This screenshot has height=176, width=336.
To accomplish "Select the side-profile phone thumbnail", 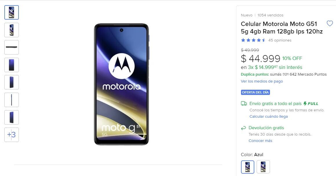I will [12, 100].
